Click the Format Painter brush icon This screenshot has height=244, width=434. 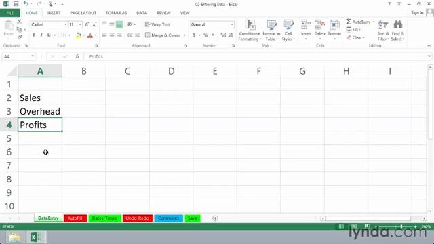[x=20, y=37]
